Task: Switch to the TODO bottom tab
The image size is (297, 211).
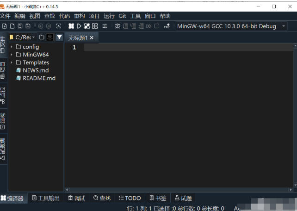Action: point(130,198)
